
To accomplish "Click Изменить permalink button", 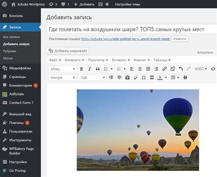I will point(179,39).
